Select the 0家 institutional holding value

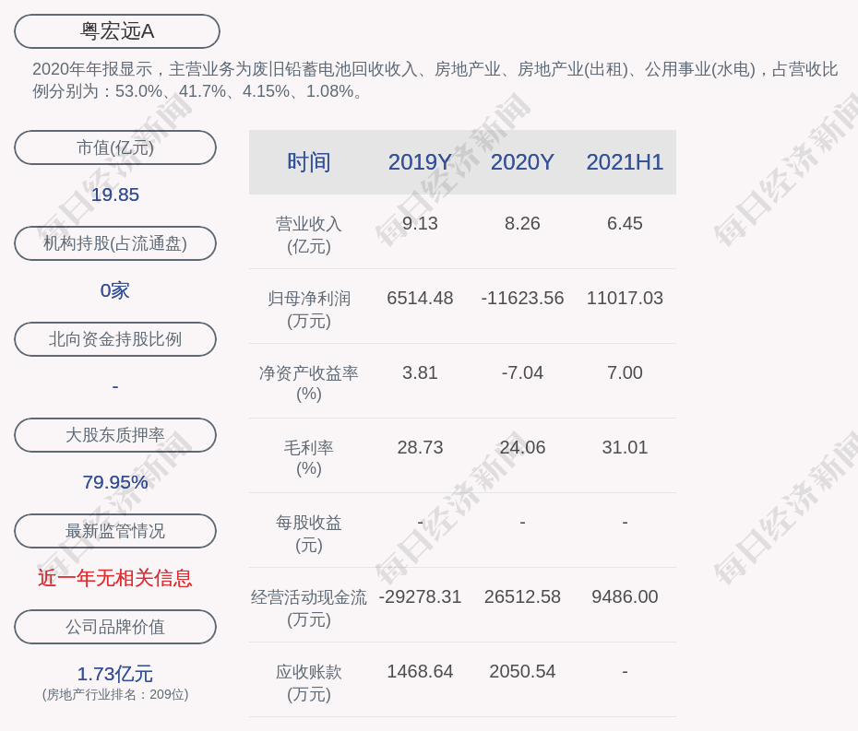115,290
